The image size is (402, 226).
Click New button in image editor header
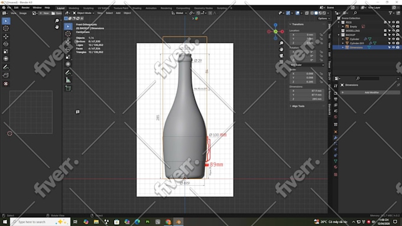pos(44,13)
